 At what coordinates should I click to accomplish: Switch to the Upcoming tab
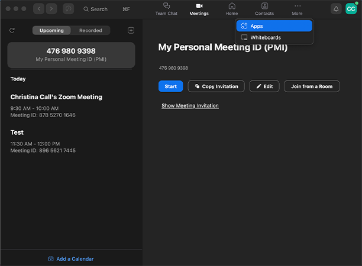click(51, 31)
